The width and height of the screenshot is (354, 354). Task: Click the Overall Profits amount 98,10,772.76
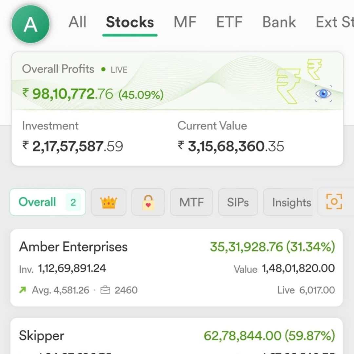(x=73, y=94)
